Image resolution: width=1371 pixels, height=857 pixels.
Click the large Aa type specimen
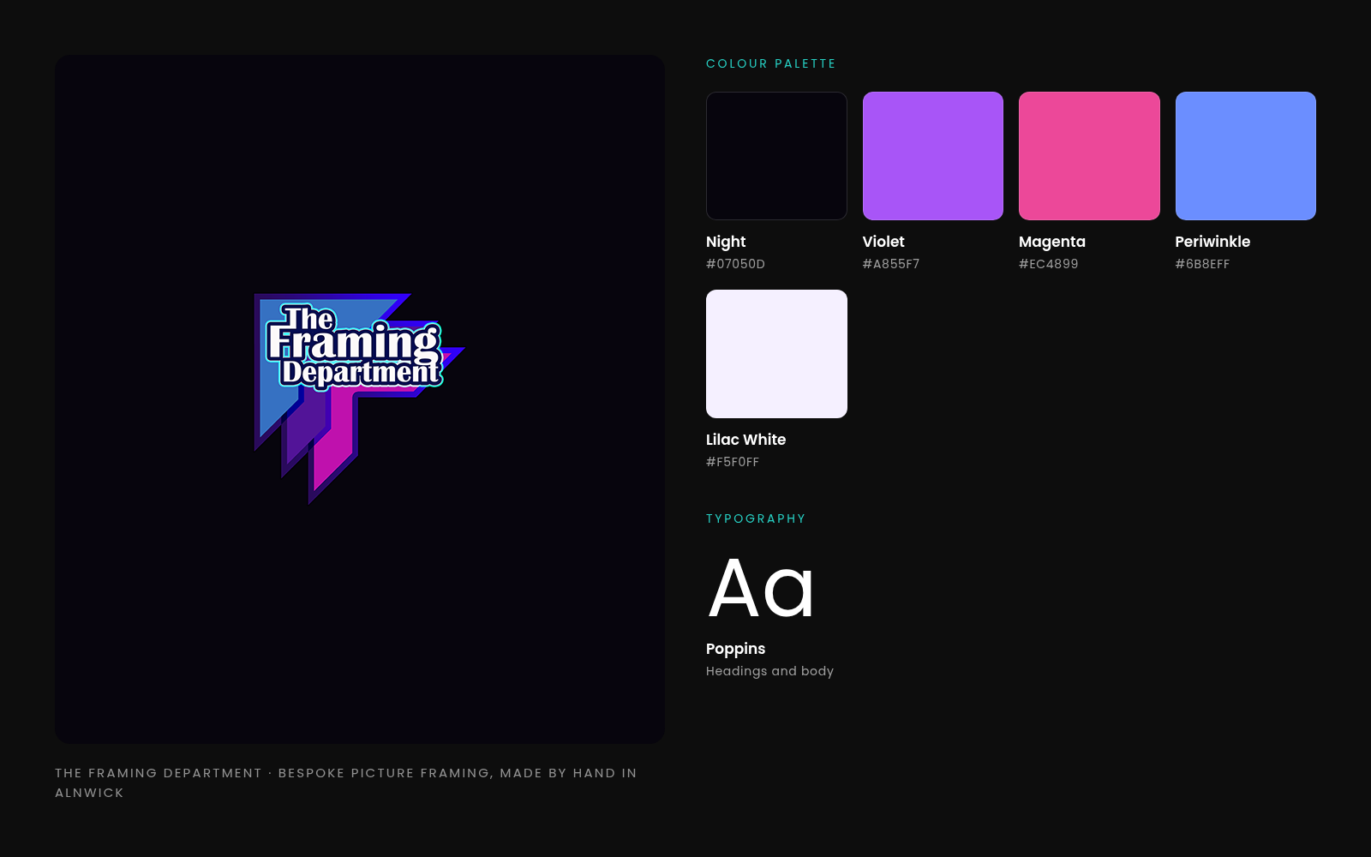761,588
